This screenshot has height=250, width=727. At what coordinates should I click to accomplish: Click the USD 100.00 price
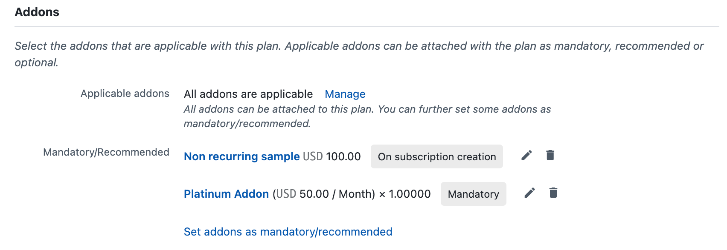click(332, 156)
